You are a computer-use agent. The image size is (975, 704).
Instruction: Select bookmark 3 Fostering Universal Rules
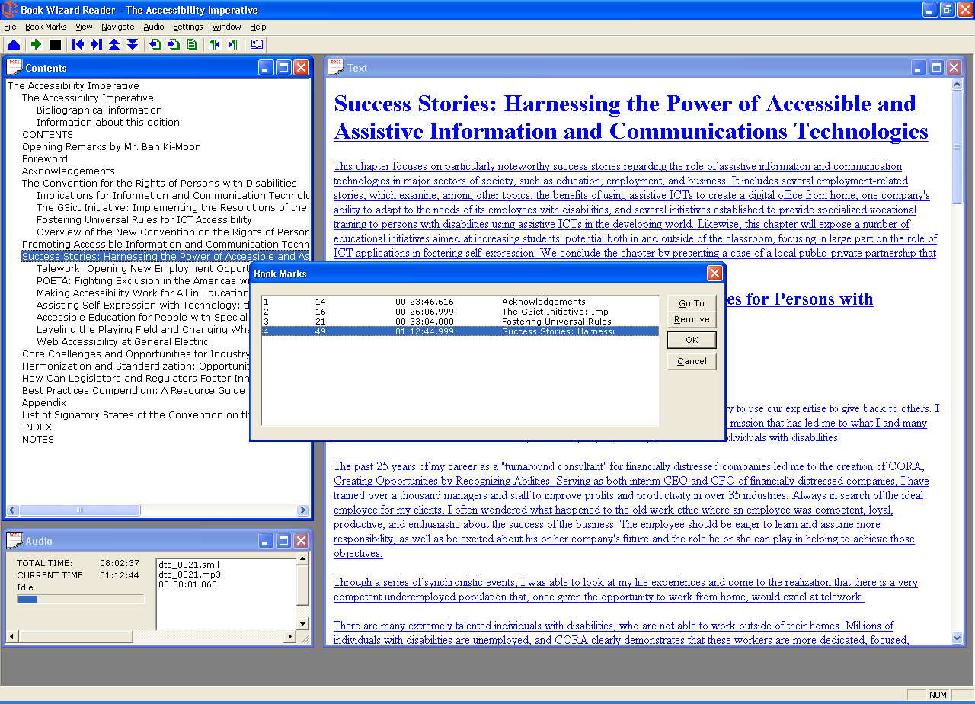[460, 322]
